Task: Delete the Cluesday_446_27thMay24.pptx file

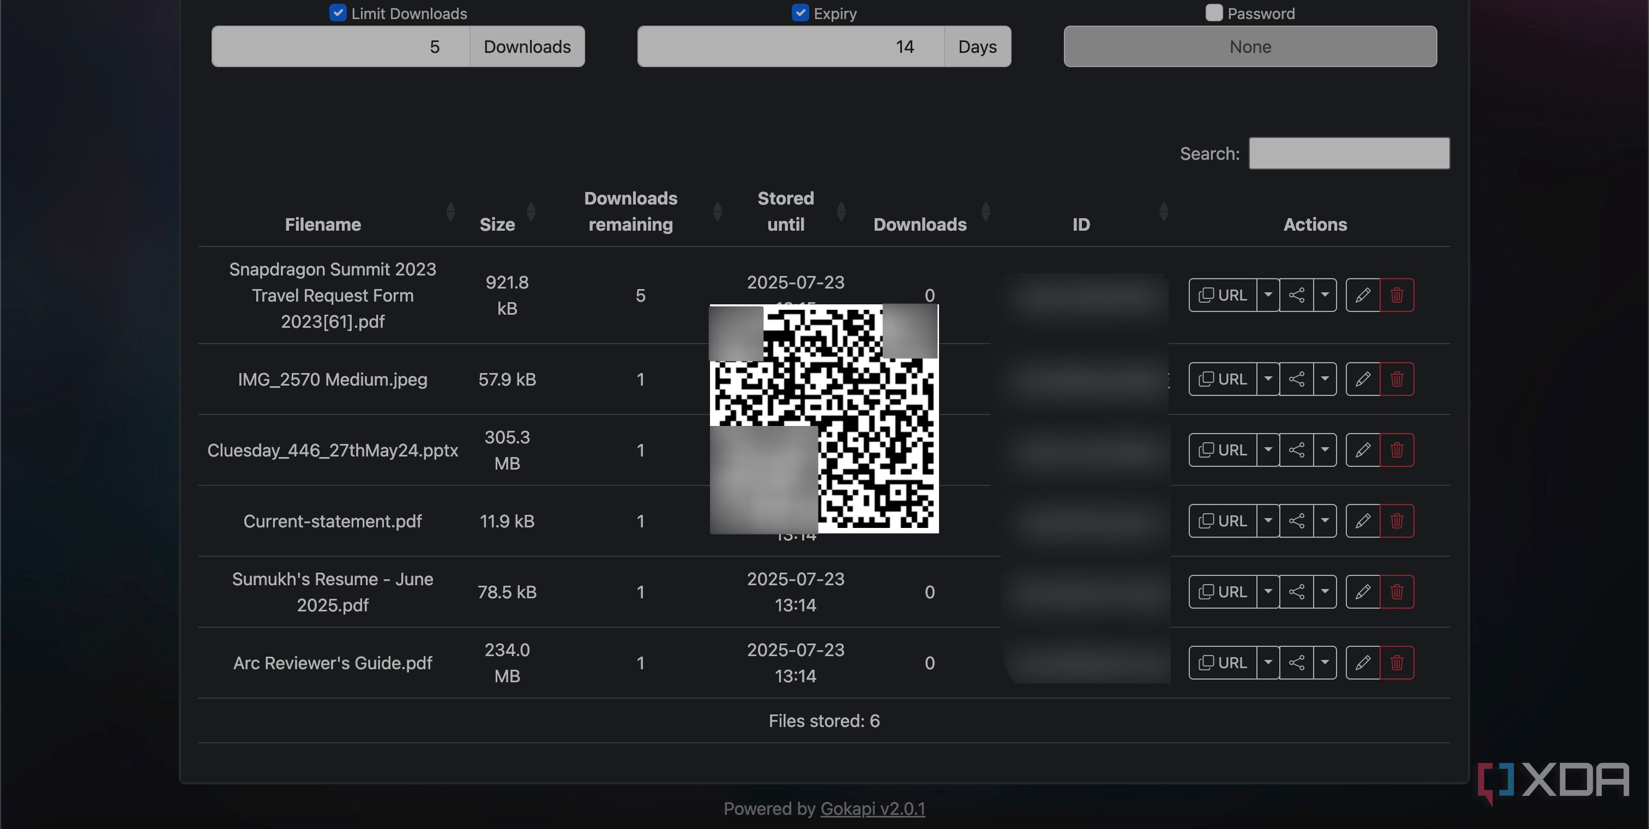Action: [1397, 450]
